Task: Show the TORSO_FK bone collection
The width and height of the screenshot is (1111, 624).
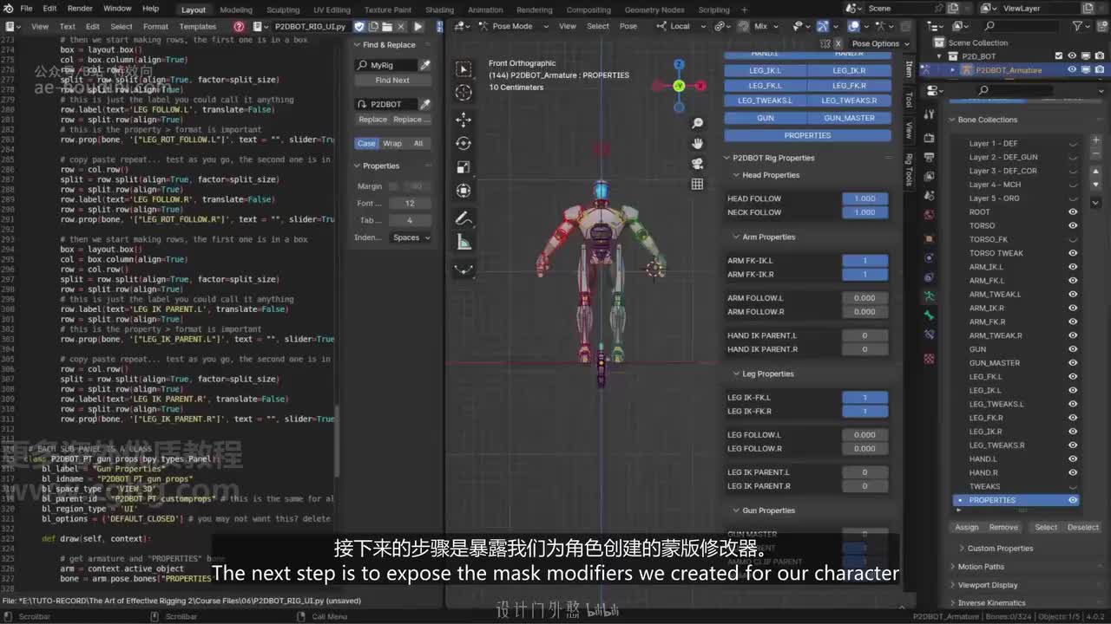Action: point(1073,240)
